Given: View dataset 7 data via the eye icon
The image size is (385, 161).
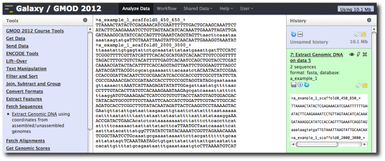Looking at the screenshot, I should [x=352, y=55].
